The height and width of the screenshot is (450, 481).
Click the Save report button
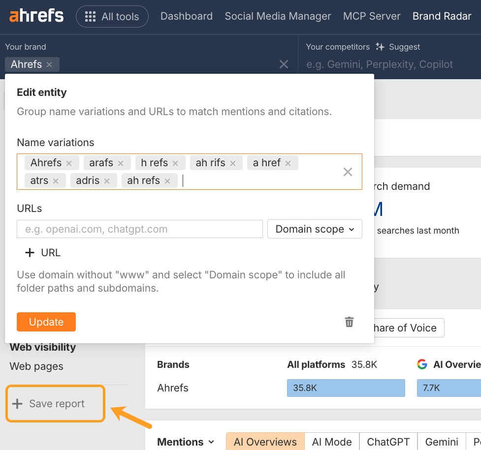tap(55, 403)
